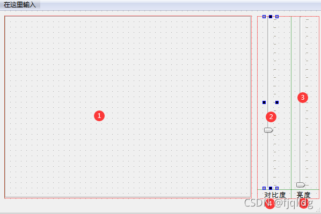This screenshot has width=321, height=214.
Task: Click the top-left hollow blue selection handle
Action: pos(264,17)
